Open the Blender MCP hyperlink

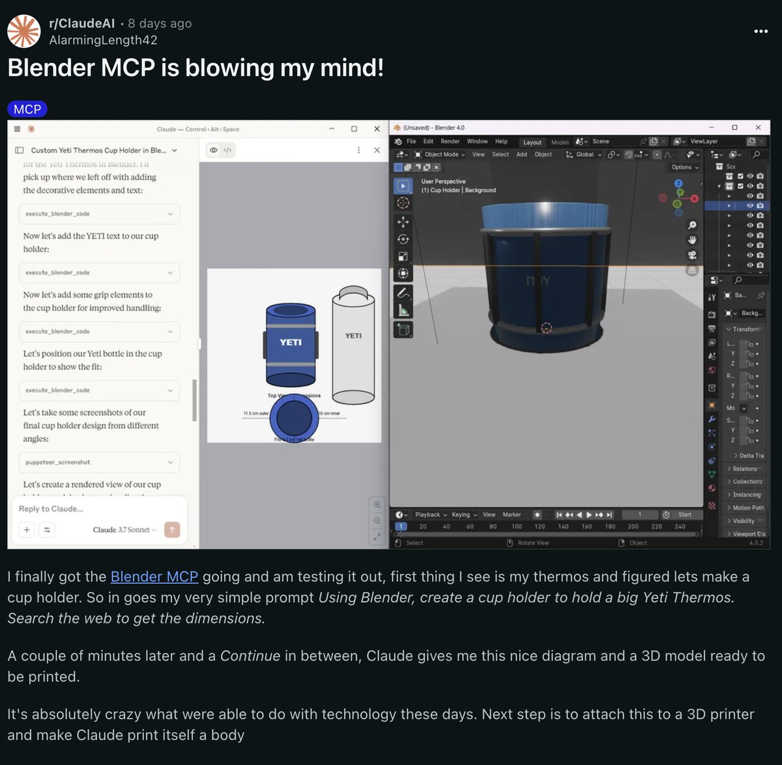pyautogui.click(x=154, y=577)
